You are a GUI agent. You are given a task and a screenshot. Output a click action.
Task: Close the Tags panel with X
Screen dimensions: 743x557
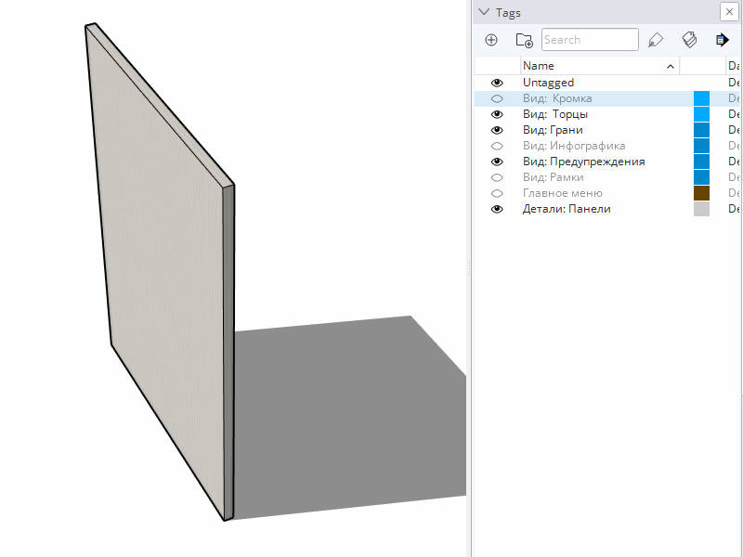click(x=729, y=12)
